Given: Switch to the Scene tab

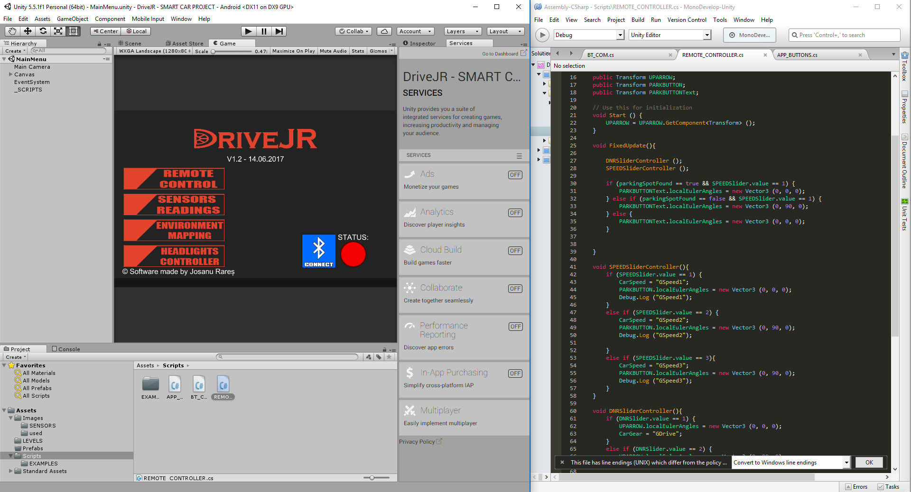Looking at the screenshot, I should pos(130,44).
